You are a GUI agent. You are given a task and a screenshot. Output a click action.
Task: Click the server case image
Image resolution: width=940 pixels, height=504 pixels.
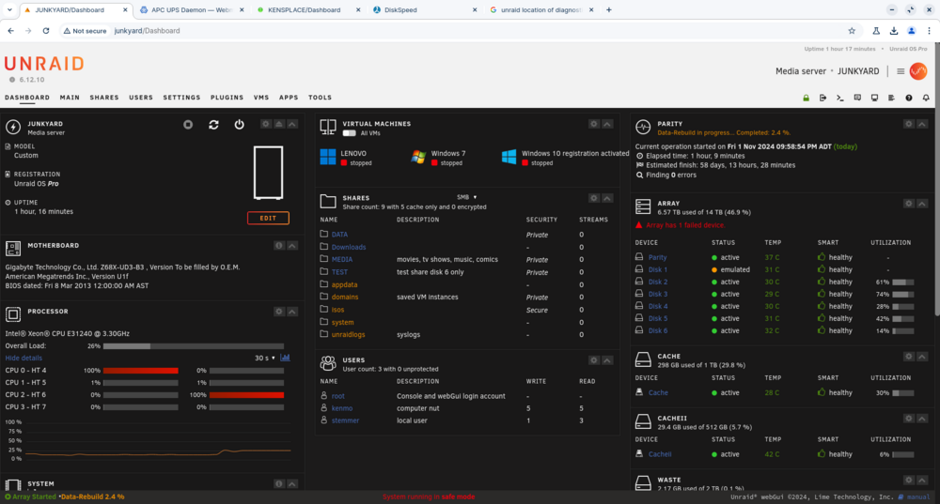pos(268,173)
